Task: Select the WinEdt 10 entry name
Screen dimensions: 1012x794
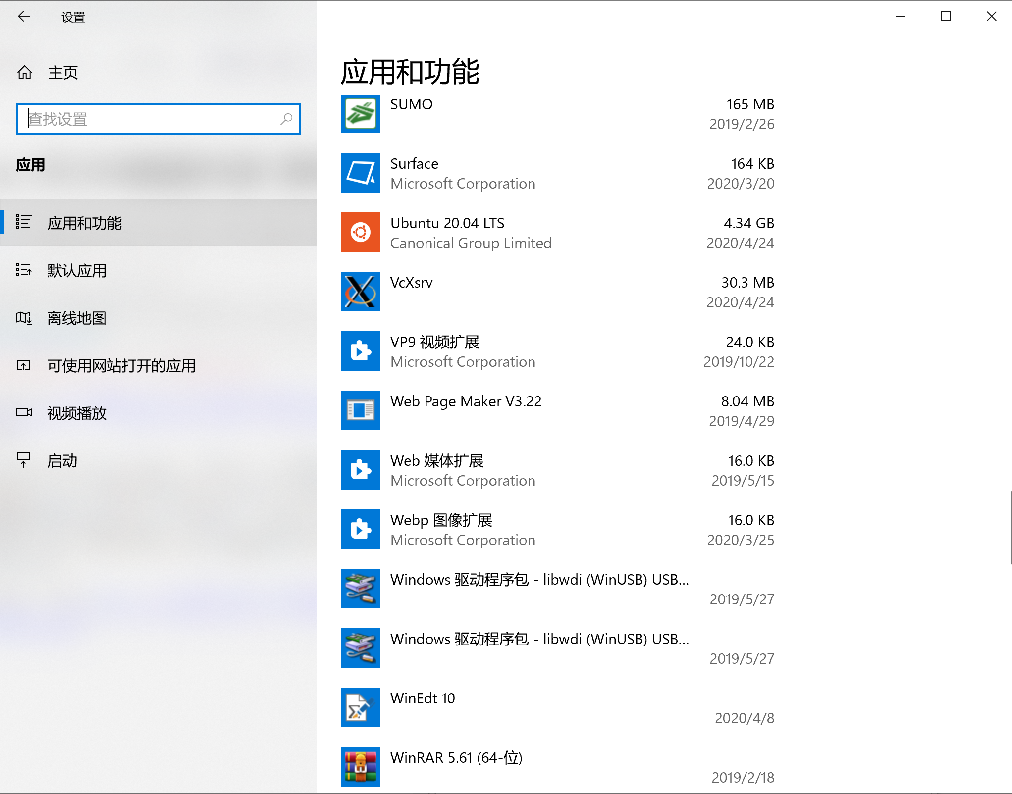Action: coord(423,698)
